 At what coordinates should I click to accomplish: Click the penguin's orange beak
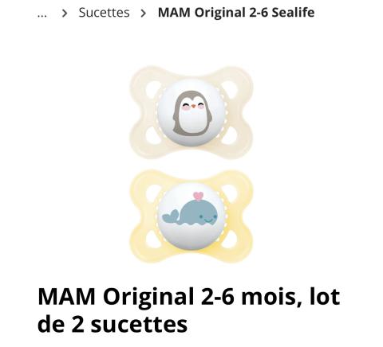pos(193,107)
